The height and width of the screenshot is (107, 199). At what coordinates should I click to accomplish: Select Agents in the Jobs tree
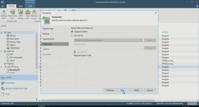click(x=13, y=45)
